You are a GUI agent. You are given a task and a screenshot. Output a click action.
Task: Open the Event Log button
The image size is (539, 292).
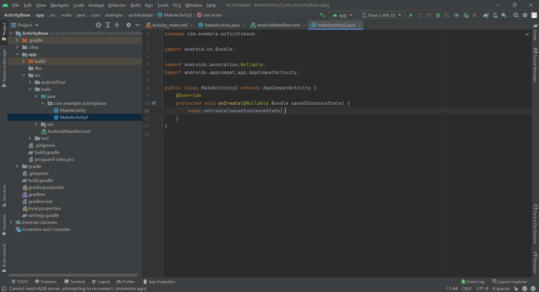[x=473, y=282]
